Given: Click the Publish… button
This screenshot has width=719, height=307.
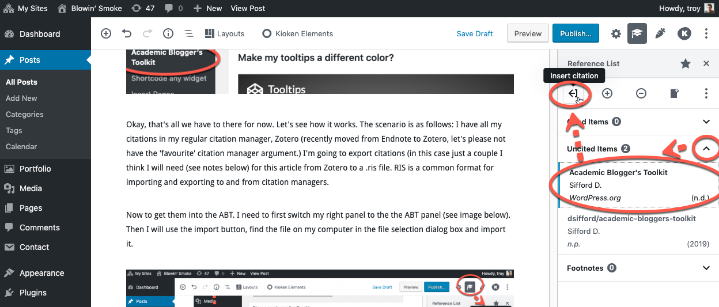Looking at the screenshot, I should pyautogui.click(x=576, y=33).
